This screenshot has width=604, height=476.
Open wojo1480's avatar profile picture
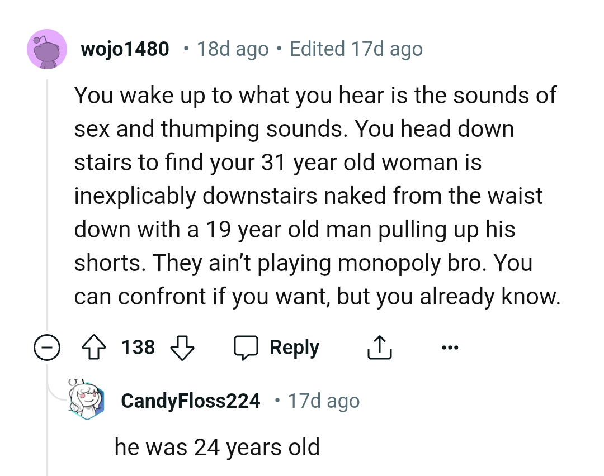[x=47, y=49]
